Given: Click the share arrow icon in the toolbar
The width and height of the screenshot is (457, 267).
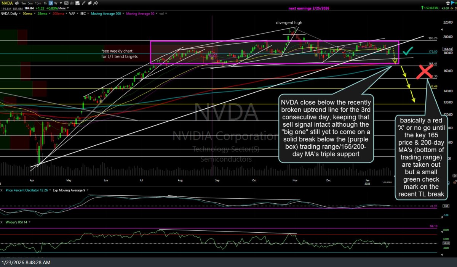Looking at the screenshot, I should 95,3.
